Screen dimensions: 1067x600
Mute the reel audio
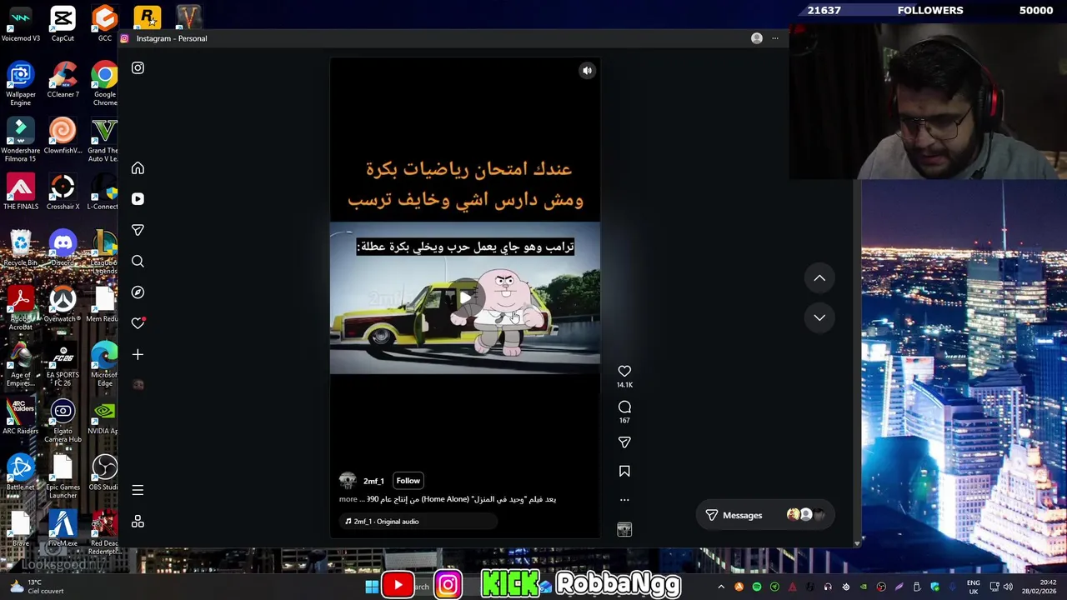click(x=587, y=71)
